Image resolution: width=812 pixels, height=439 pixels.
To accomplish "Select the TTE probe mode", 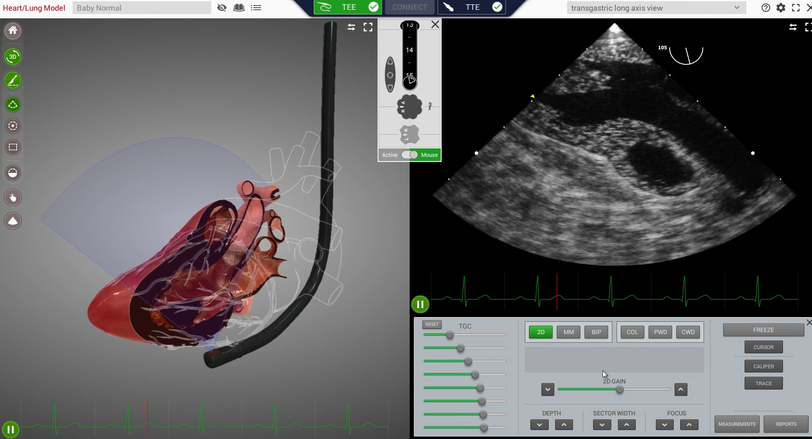I will click(471, 7).
